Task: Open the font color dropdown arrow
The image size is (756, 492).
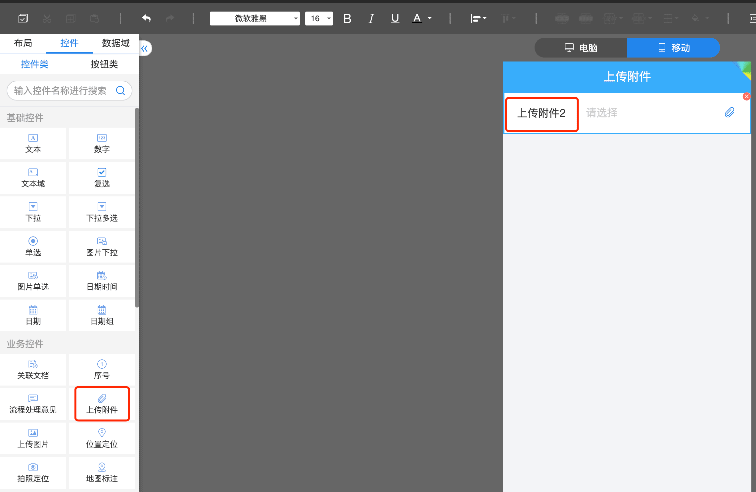Action: pos(430,19)
